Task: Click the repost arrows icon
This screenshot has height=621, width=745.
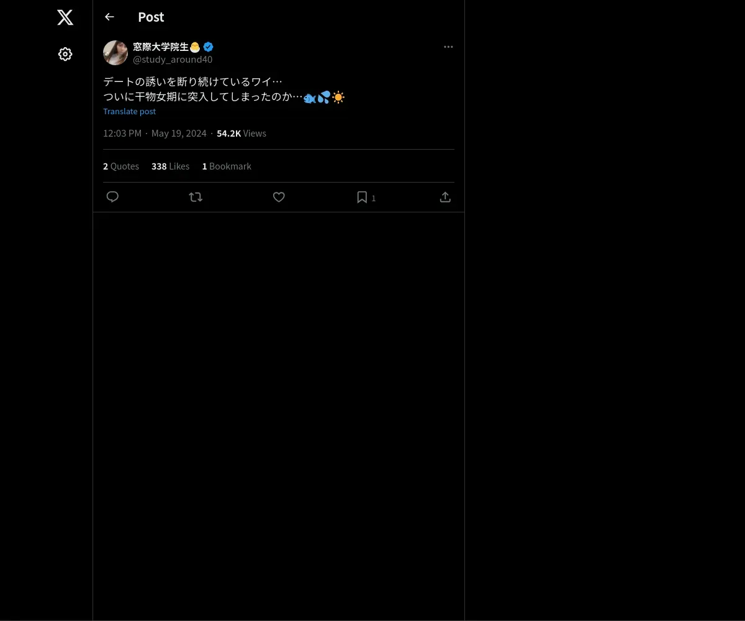Action: pos(196,197)
